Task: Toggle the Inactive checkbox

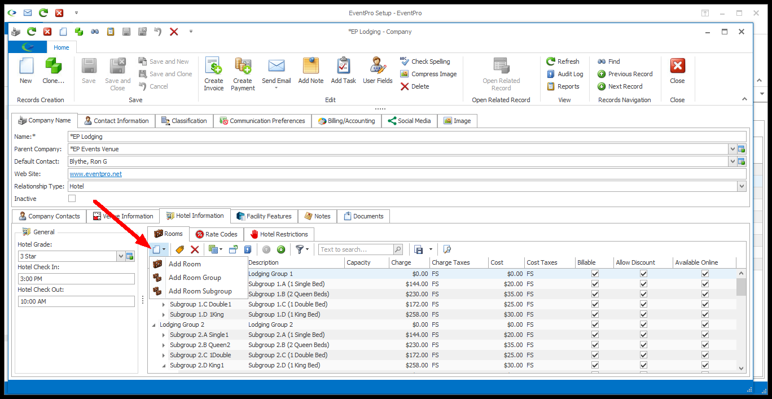Action: tap(72, 199)
